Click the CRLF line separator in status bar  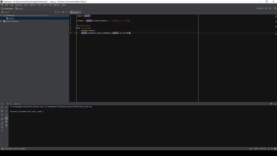click(x=256, y=149)
